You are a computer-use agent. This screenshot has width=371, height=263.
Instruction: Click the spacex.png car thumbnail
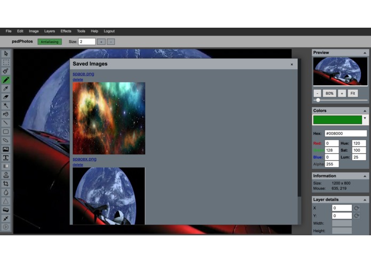(108, 196)
